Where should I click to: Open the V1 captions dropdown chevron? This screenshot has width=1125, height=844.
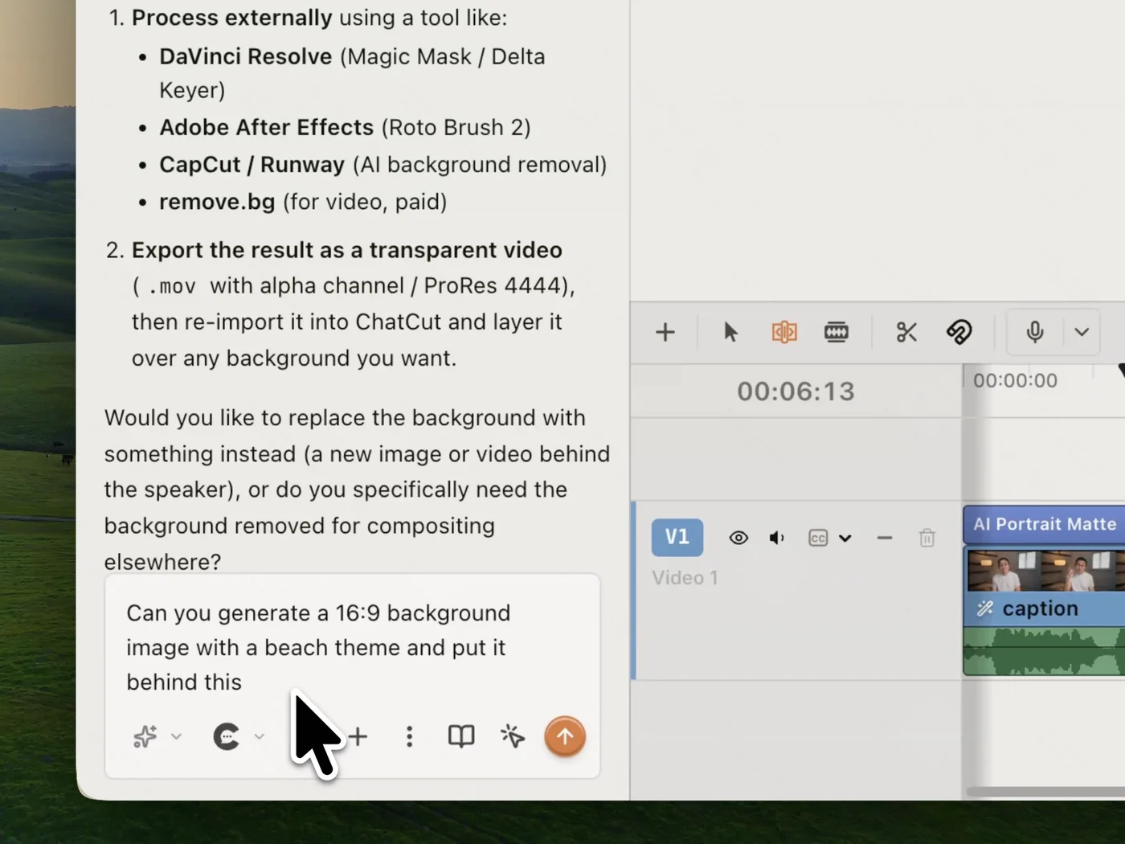coord(845,539)
